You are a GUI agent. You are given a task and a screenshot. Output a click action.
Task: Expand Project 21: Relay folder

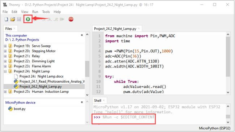coord(5,56)
